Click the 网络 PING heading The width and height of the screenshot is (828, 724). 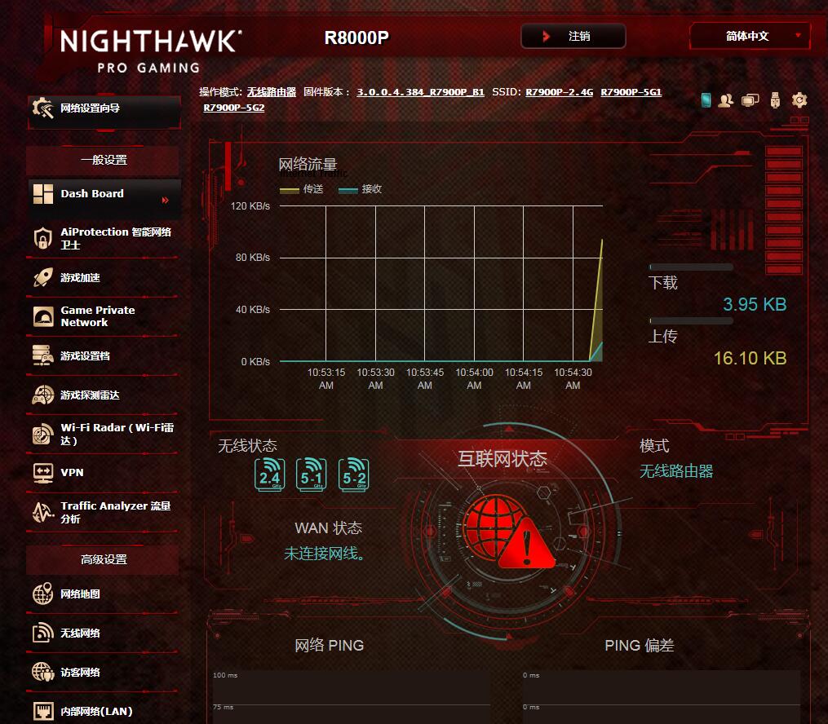point(329,645)
